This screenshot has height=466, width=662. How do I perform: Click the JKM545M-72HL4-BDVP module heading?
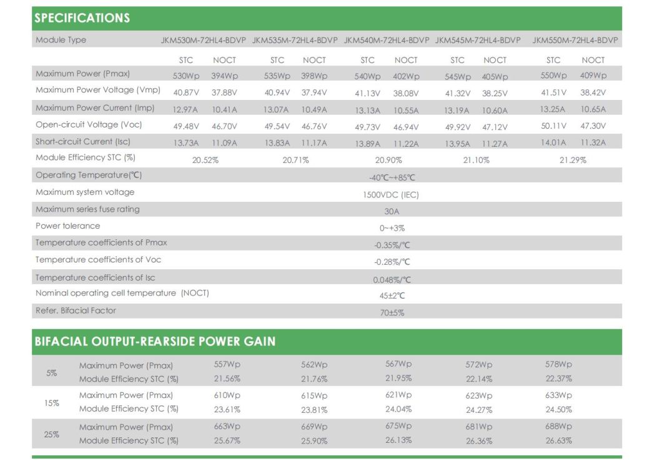coord(478,41)
